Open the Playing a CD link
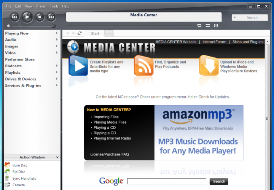Screen dimensions: 274x190 (105, 128)
